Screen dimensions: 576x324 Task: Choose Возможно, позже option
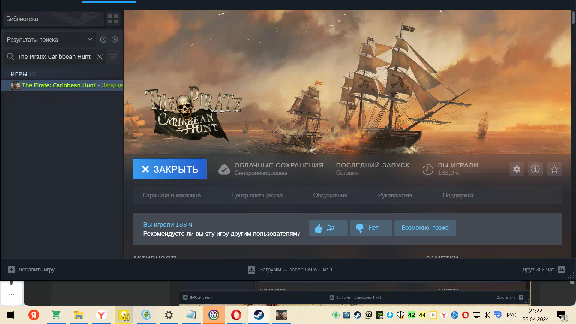(425, 228)
